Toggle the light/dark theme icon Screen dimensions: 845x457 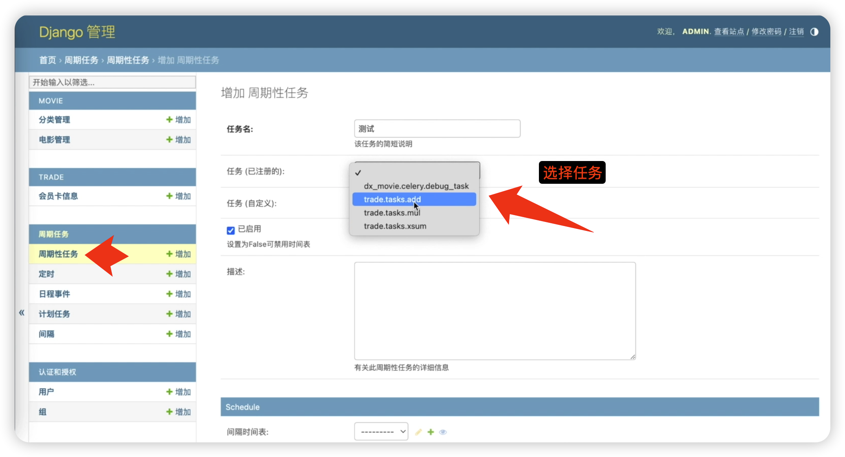point(814,32)
